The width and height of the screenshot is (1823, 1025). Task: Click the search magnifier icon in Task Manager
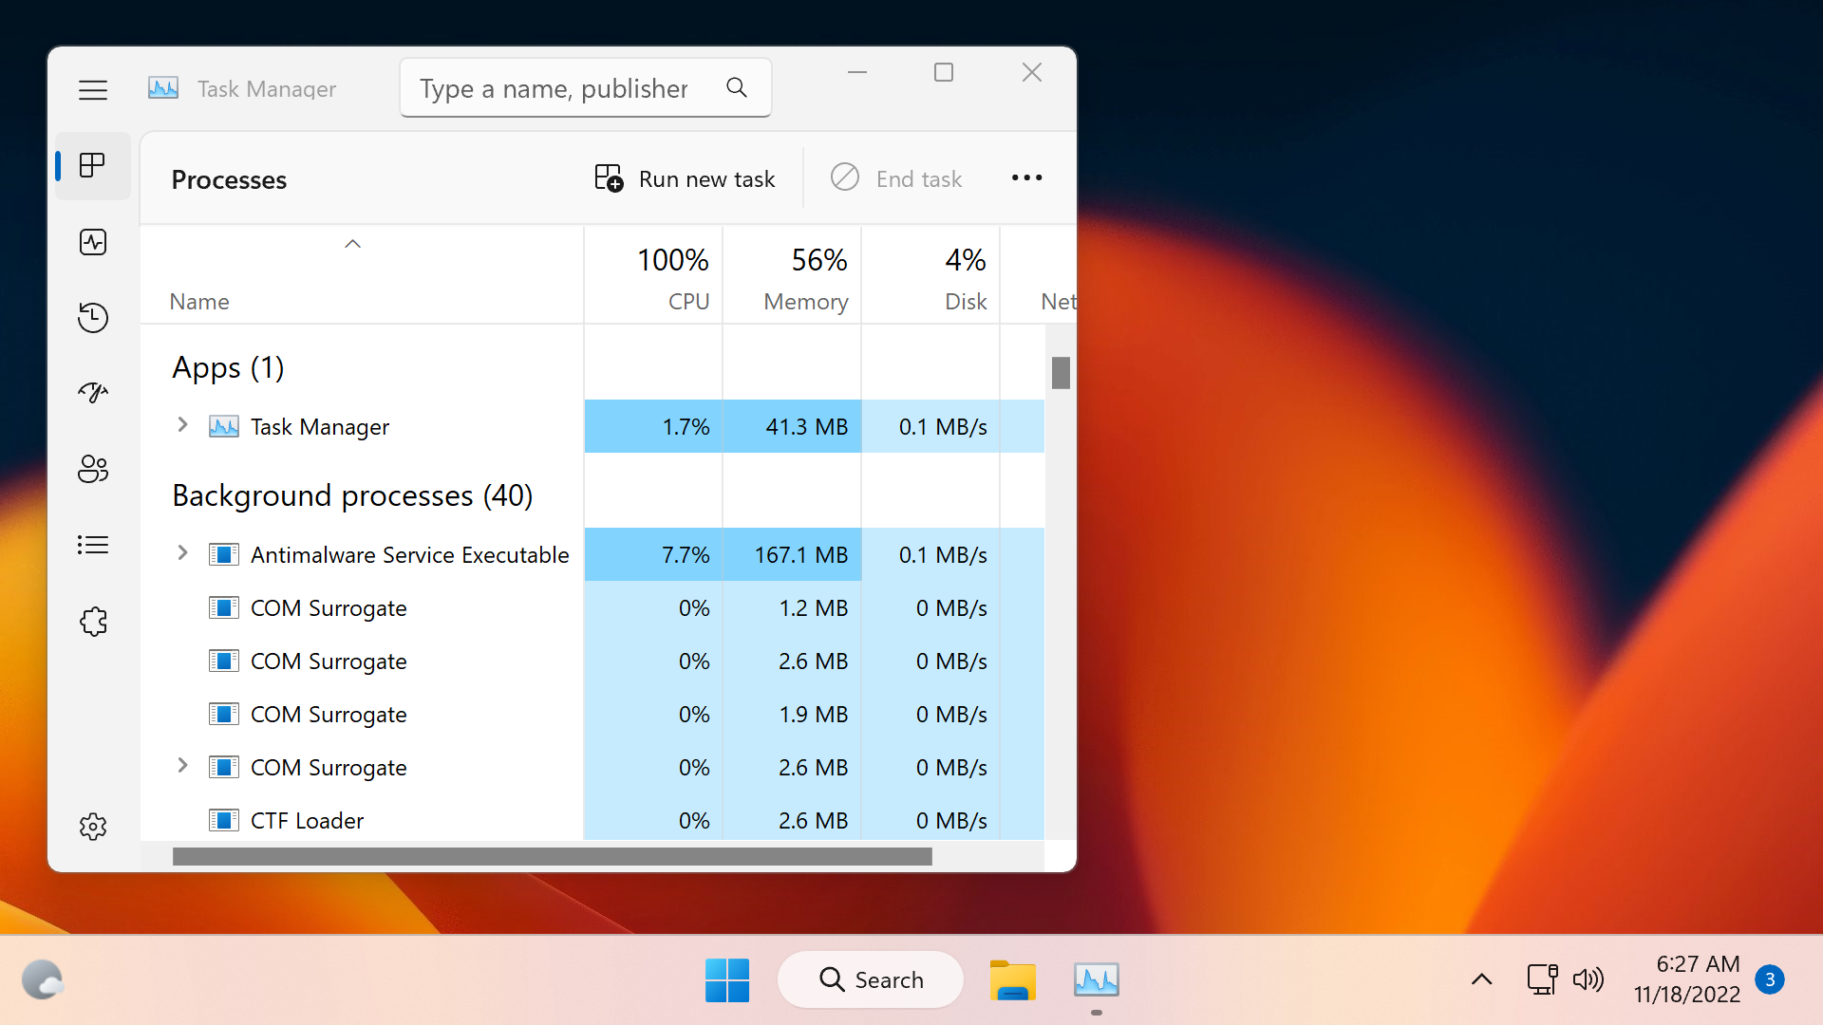click(x=737, y=88)
